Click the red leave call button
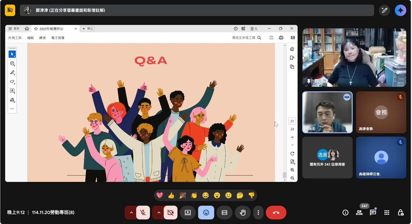The height and width of the screenshot is (224, 412). [276, 213]
